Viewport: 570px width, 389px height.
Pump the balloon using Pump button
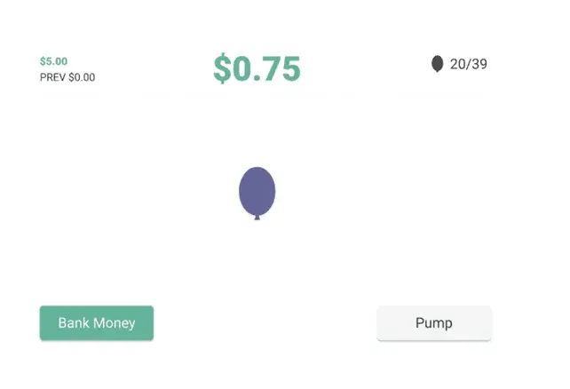pos(434,322)
